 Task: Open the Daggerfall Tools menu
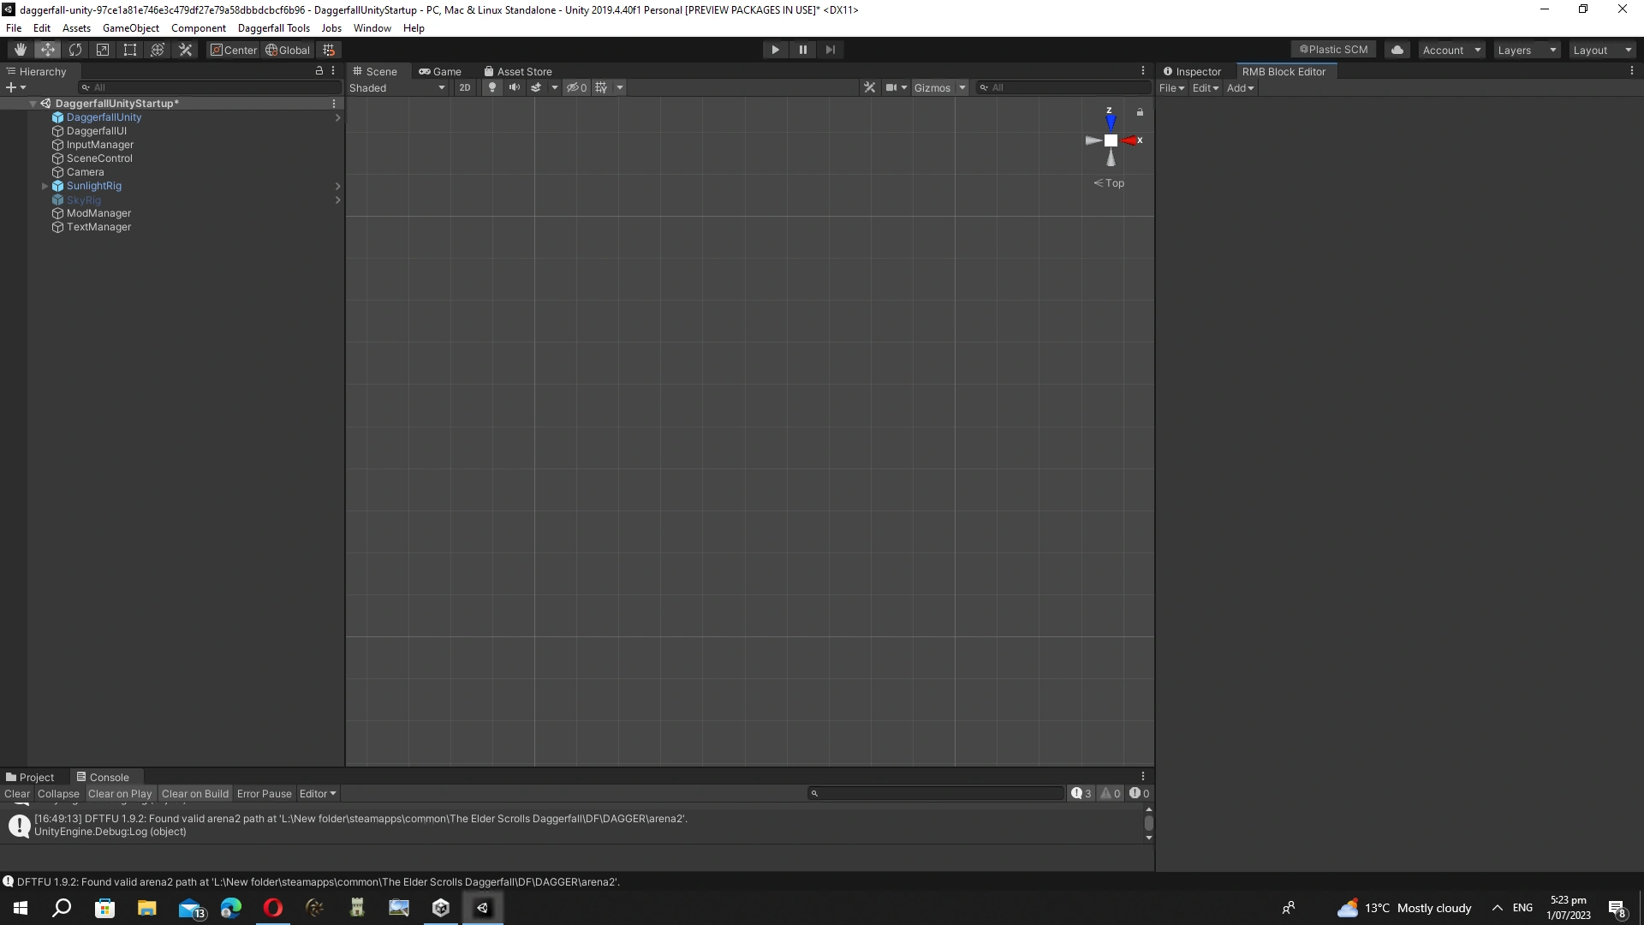coord(273,28)
